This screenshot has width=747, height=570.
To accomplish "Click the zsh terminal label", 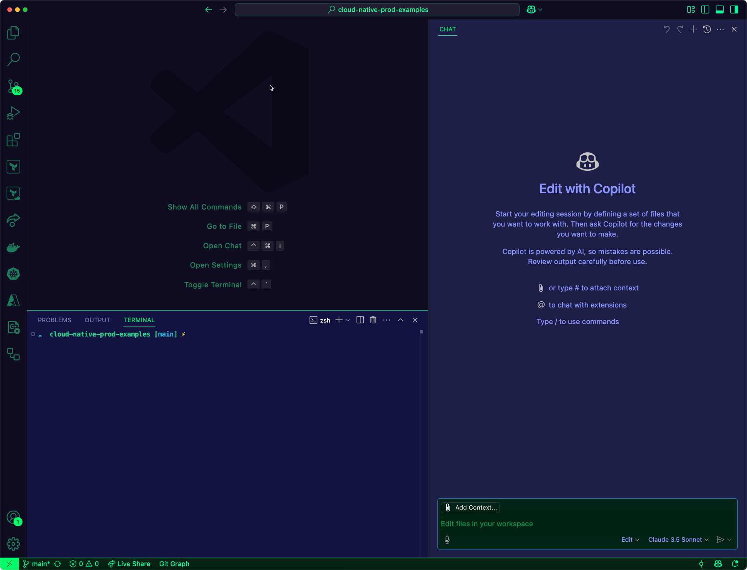I will click(x=320, y=320).
